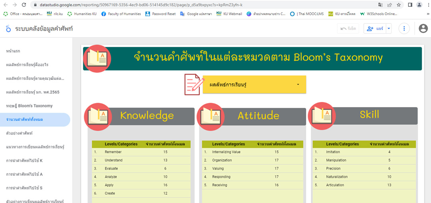Click the book icon beside Attitude

click(x=211, y=117)
